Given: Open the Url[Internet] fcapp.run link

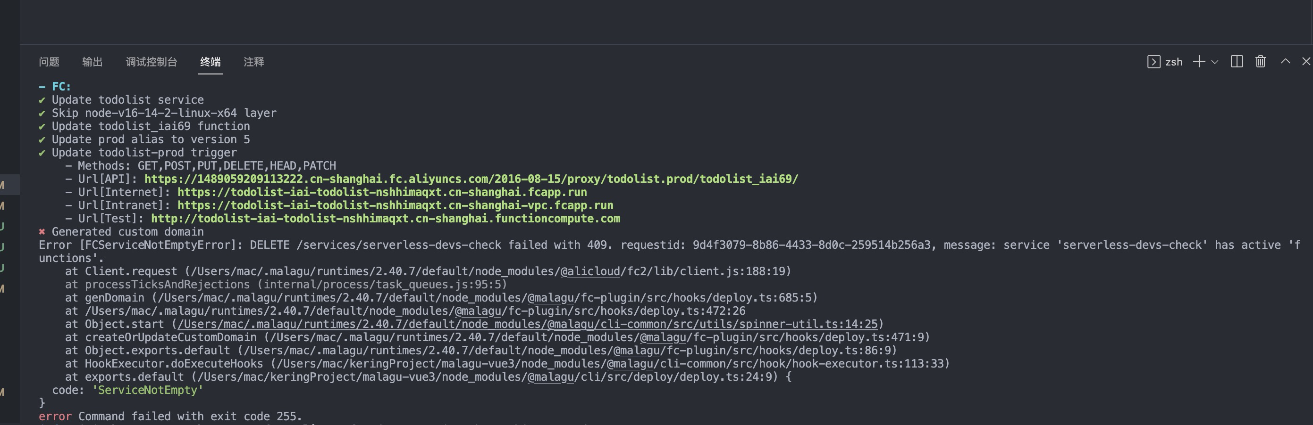Looking at the screenshot, I should (382, 192).
